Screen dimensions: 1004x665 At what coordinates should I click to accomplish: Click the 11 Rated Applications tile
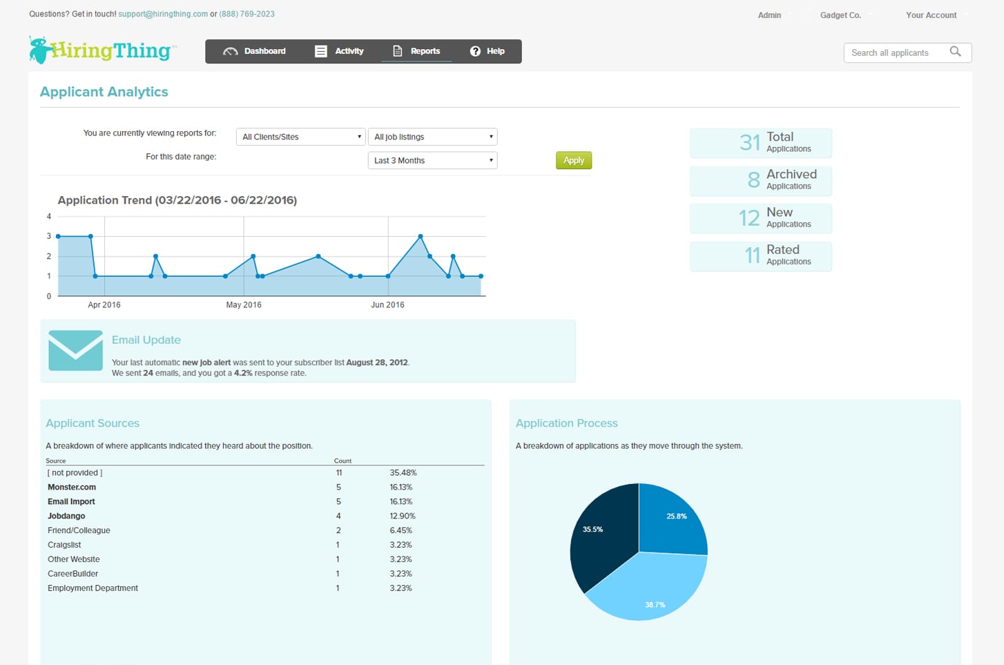pos(761,256)
